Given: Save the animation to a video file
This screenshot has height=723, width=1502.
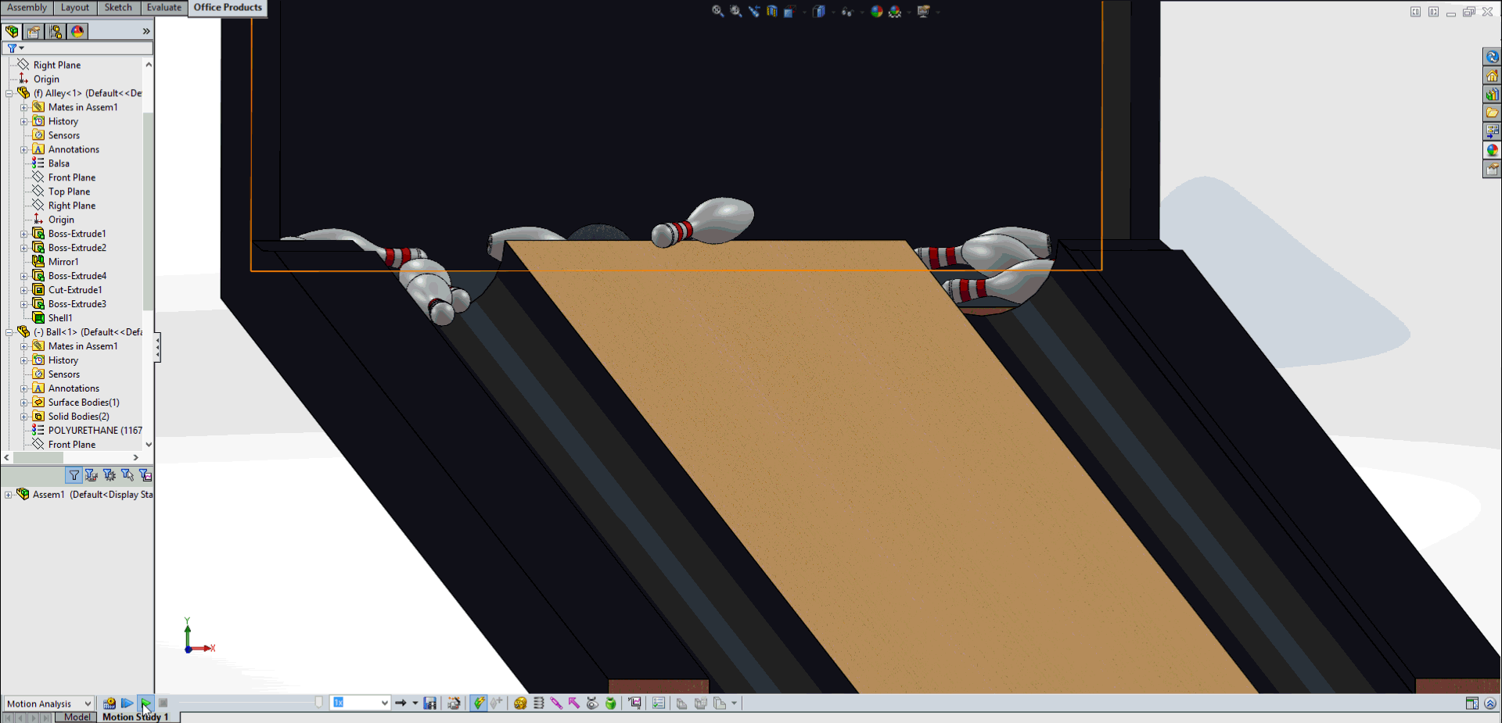Looking at the screenshot, I should pos(430,703).
